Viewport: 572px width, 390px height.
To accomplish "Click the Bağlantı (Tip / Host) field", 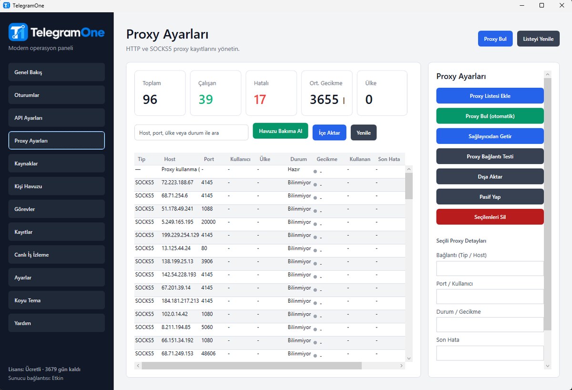I will click(490, 268).
